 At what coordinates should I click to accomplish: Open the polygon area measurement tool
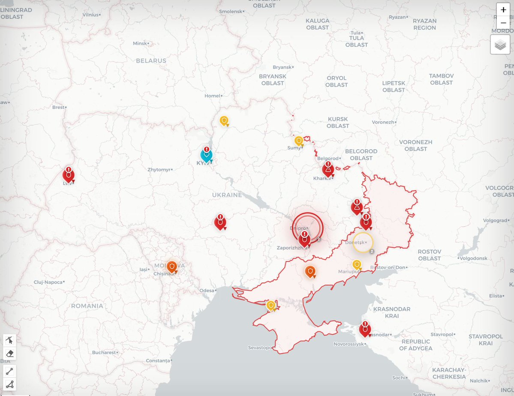[x=9, y=384]
